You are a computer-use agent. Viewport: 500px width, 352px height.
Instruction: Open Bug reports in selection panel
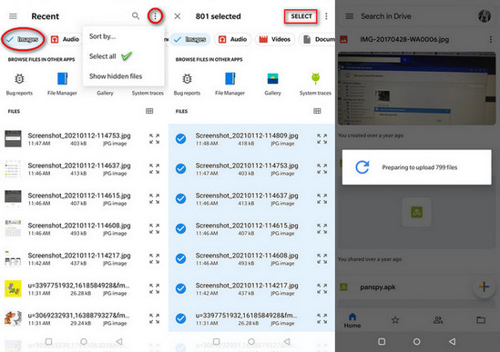(188, 84)
